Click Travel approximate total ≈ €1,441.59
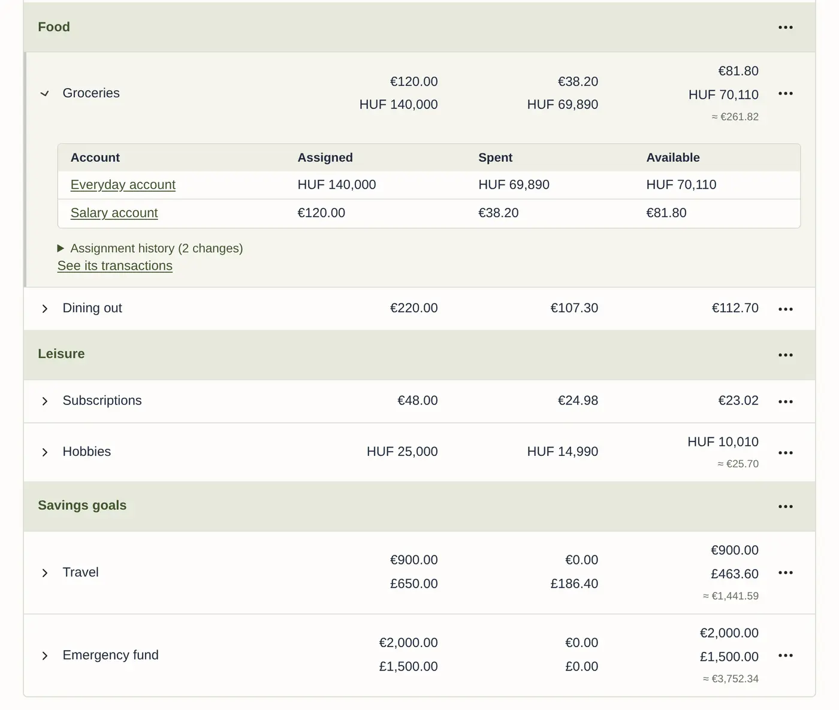This screenshot has height=710, width=839. coord(731,596)
